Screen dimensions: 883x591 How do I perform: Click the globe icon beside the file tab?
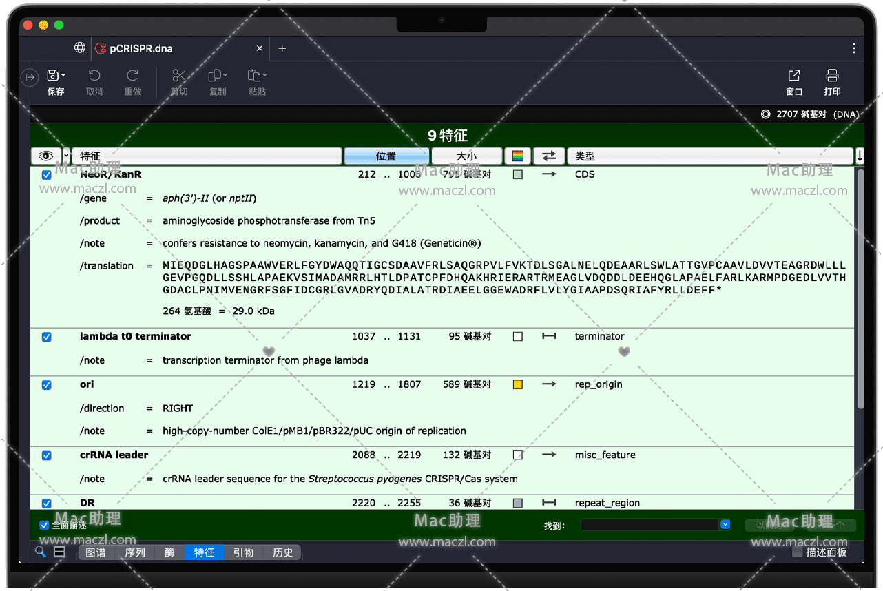tap(80, 48)
